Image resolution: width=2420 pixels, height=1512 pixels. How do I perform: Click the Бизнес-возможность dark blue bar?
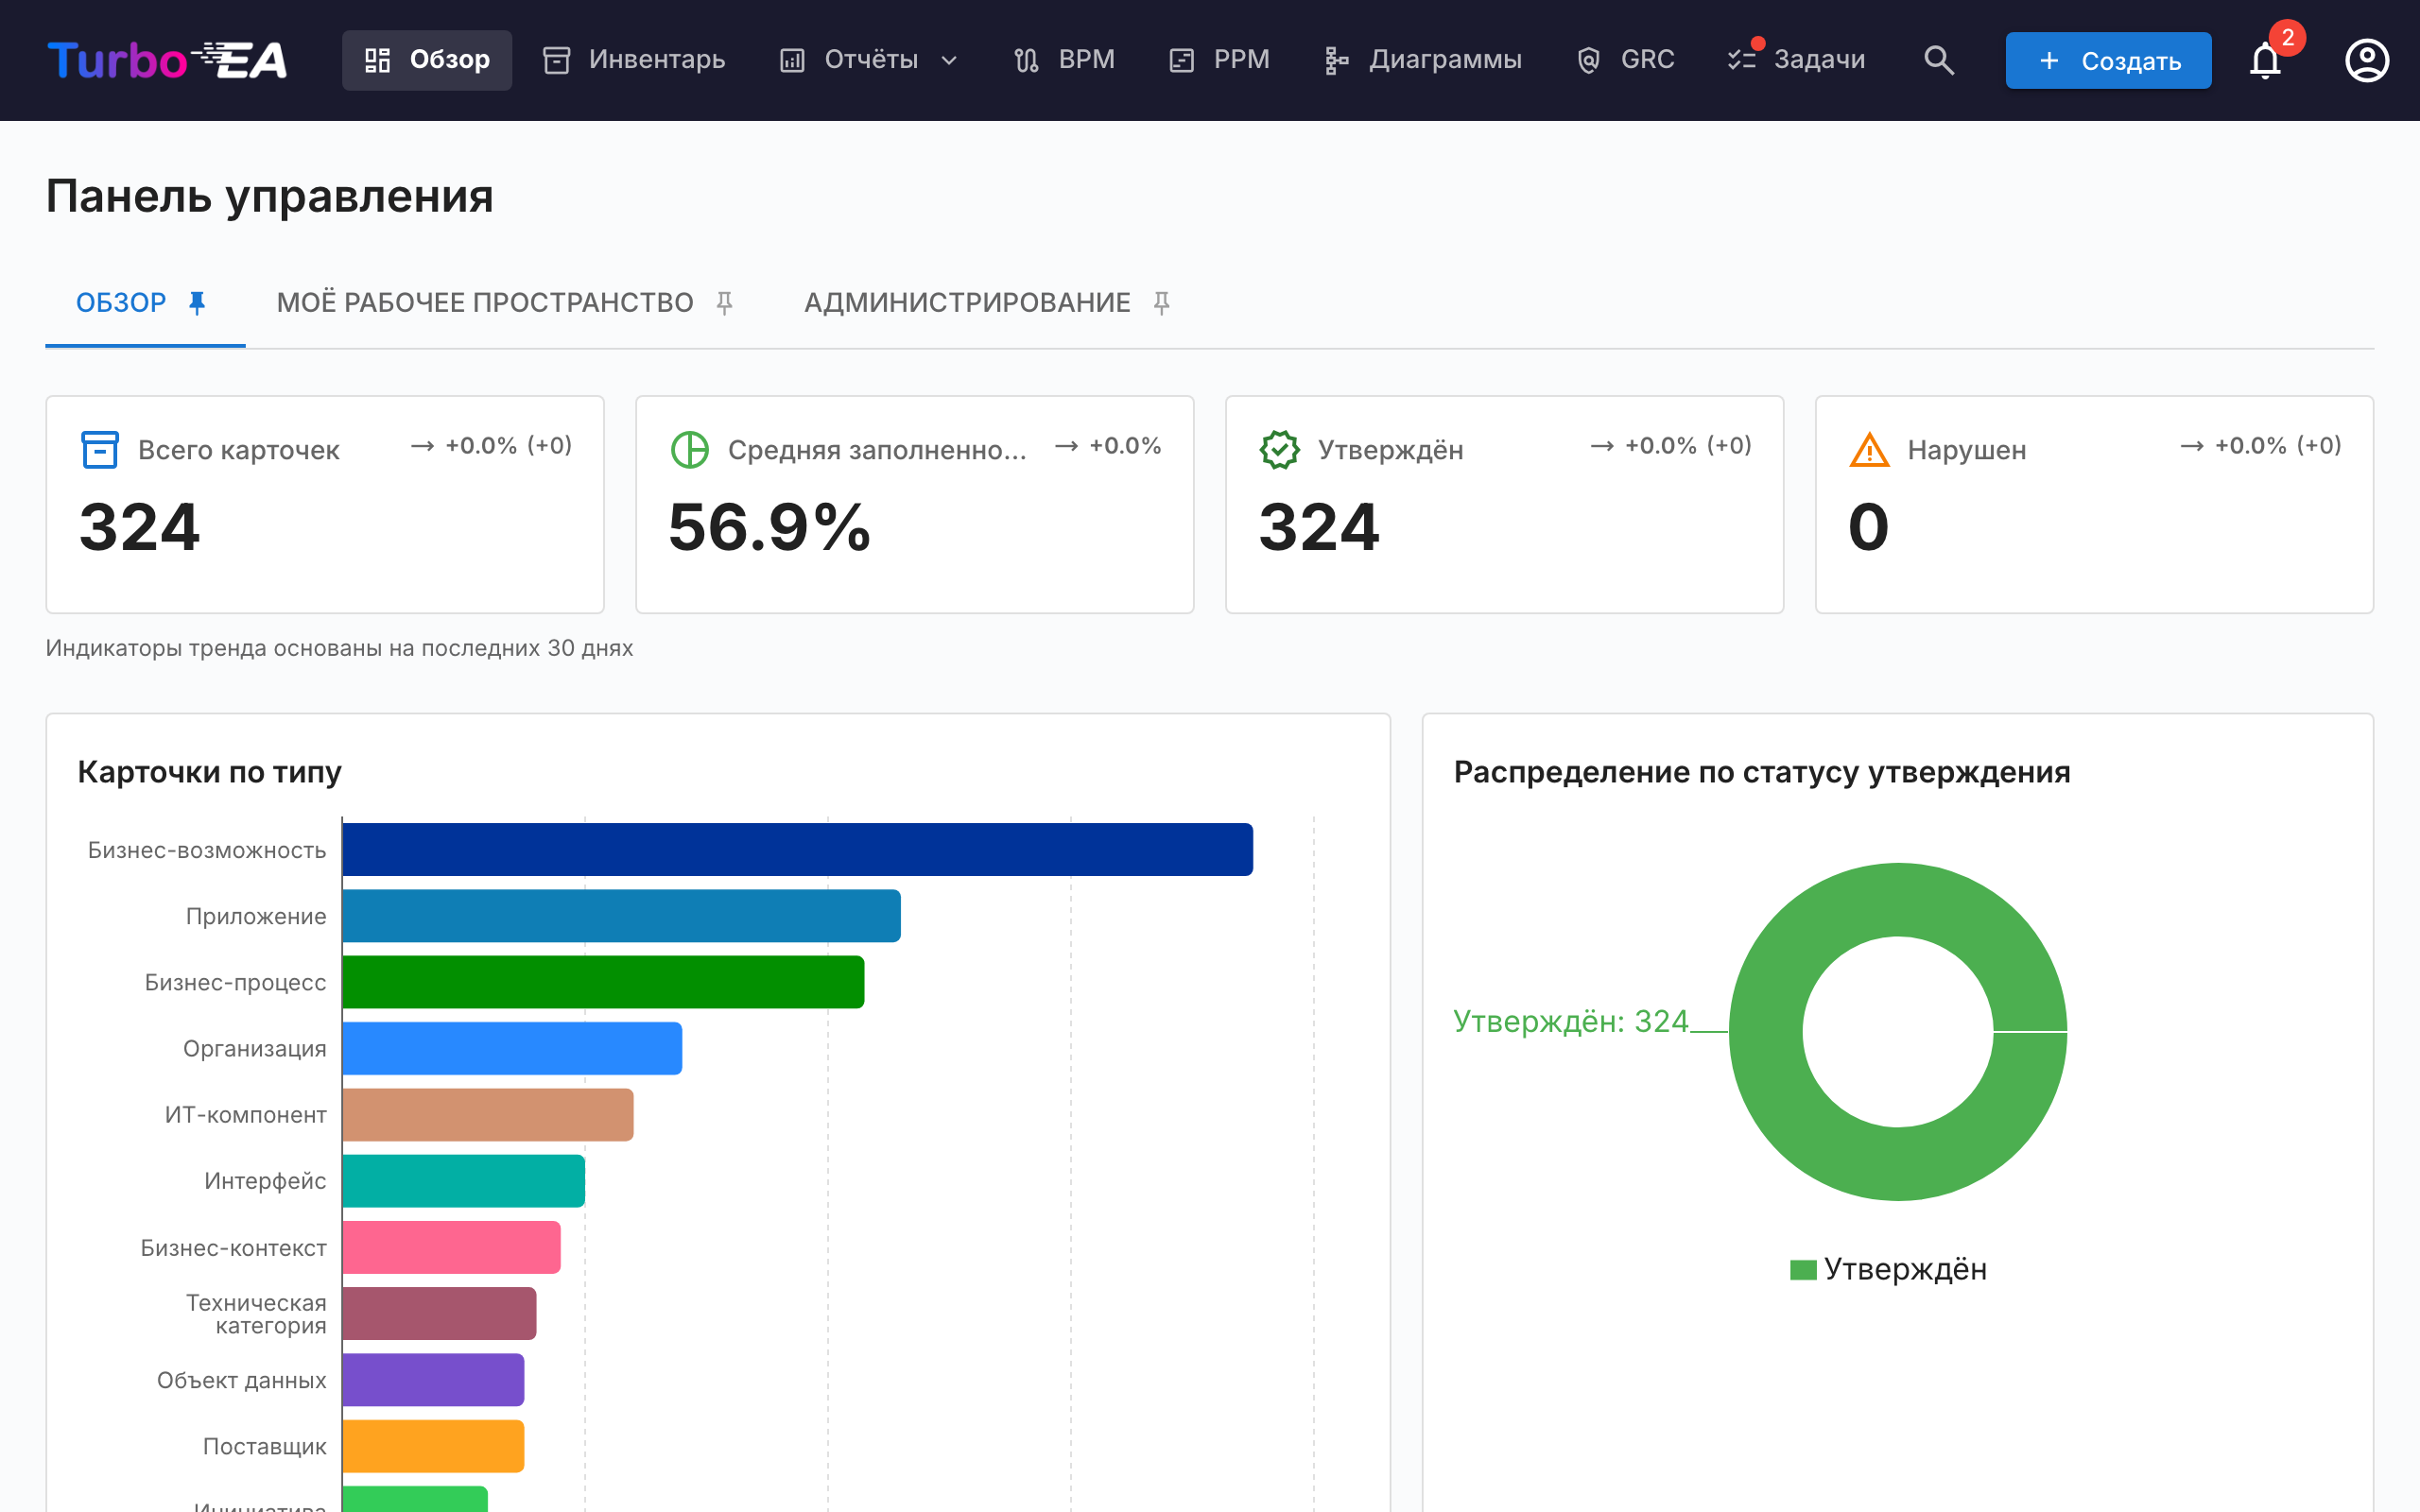(797, 850)
